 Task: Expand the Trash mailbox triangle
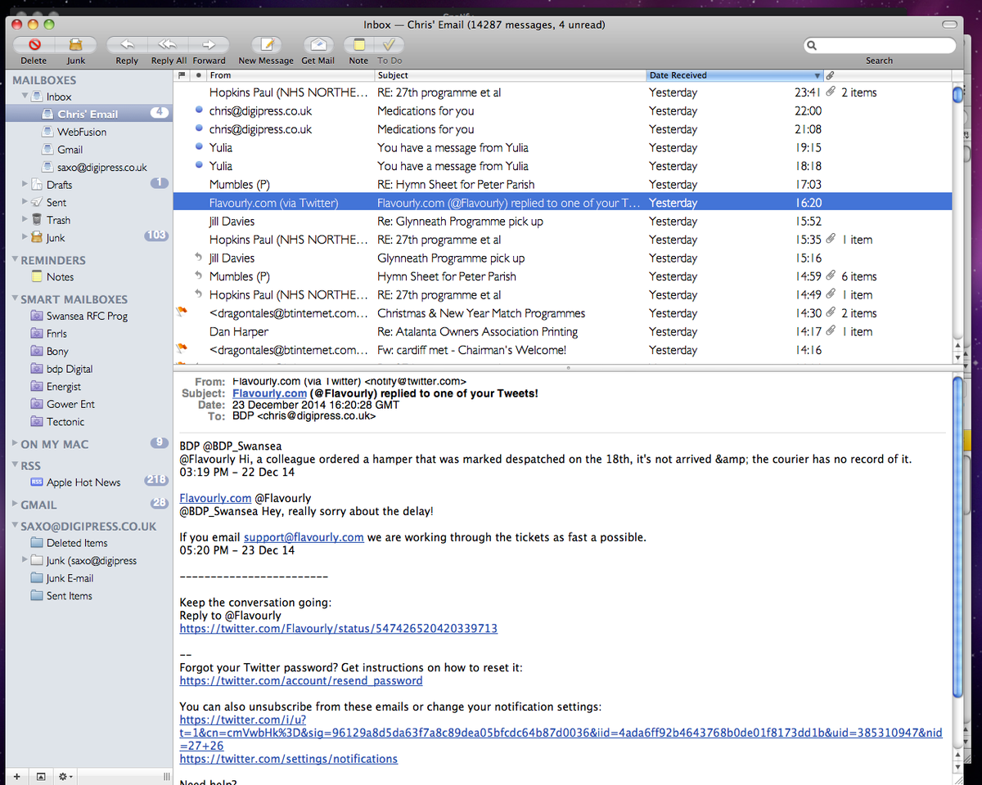(25, 220)
